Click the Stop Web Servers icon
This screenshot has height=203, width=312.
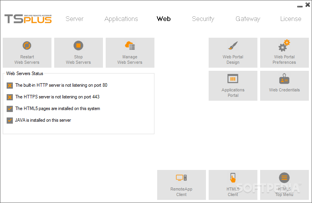78,45
